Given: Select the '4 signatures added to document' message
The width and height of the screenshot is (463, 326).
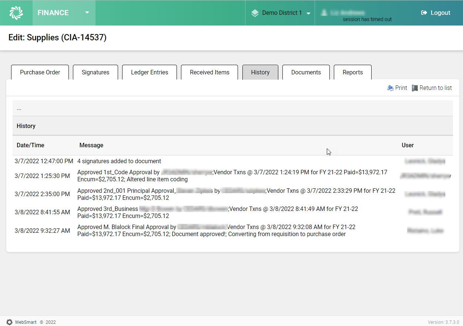Looking at the screenshot, I should (x=119, y=161).
